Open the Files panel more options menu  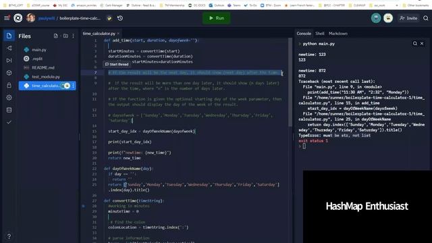point(74,36)
